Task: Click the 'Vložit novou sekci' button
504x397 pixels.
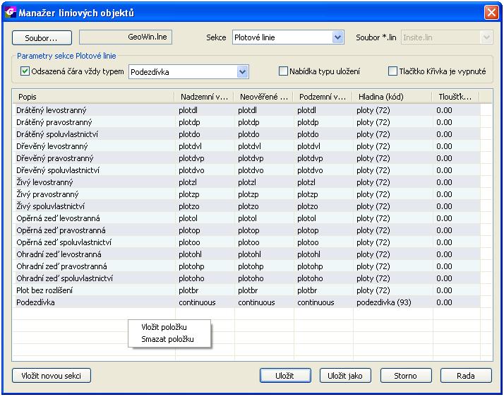Action: point(52,376)
